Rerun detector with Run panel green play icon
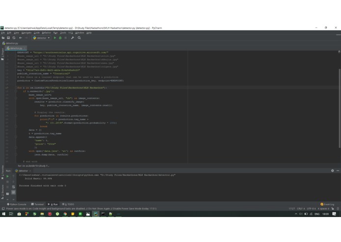The width and height of the screenshot is (341, 242). [8, 176]
